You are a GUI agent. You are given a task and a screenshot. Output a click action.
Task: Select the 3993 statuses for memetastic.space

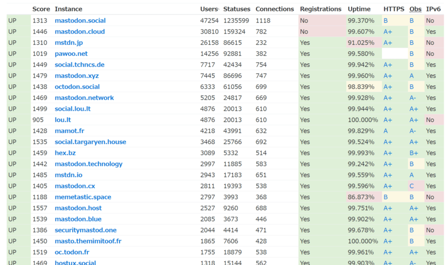(x=230, y=197)
